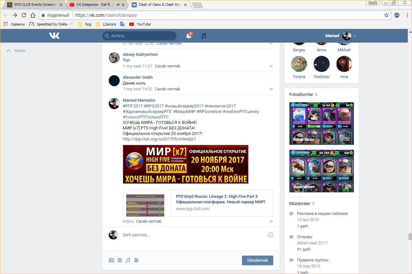Screen dimensions: 412x274
Task: Like Mamed Mamedov's post heart
Action: tap(271, 221)
